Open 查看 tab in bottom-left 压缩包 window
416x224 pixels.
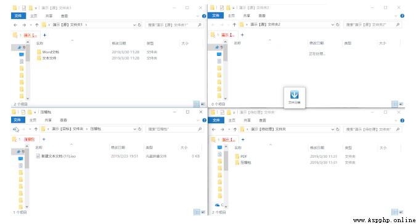pos(63,120)
